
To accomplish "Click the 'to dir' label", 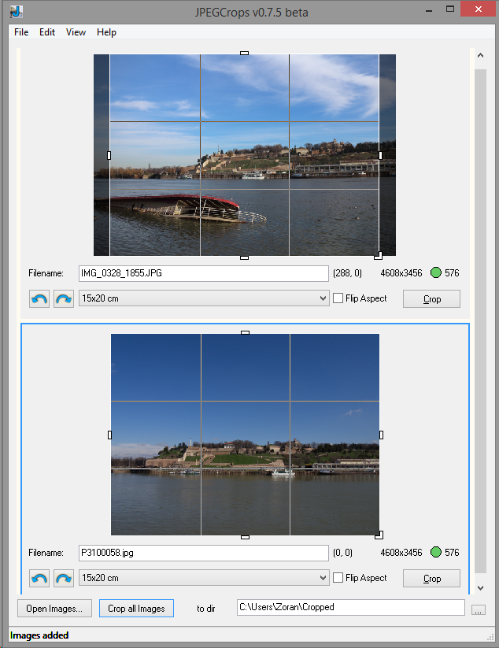I will [205, 609].
